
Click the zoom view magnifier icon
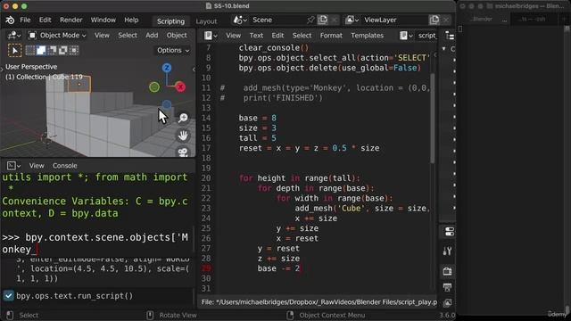(x=183, y=118)
